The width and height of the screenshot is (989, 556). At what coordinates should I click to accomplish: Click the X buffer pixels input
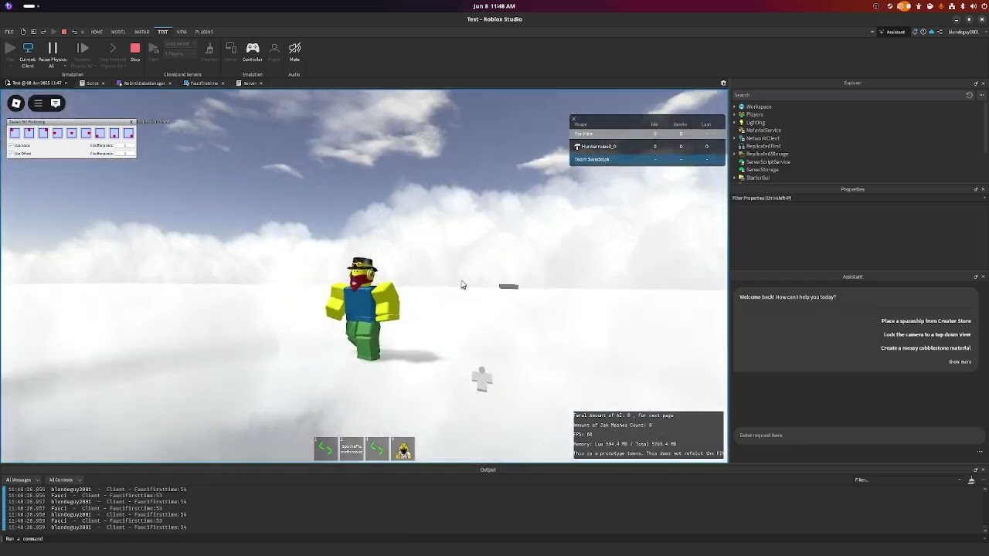coord(124,145)
